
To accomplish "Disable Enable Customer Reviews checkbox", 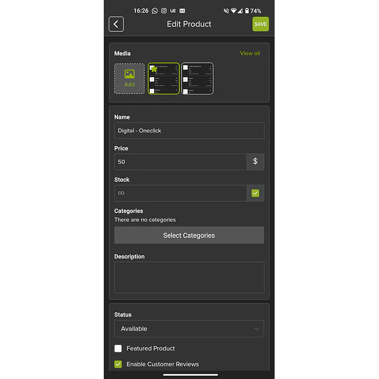I will [x=118, y=364].
